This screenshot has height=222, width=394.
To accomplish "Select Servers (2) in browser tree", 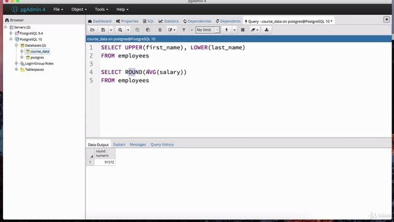I will 22,27.
